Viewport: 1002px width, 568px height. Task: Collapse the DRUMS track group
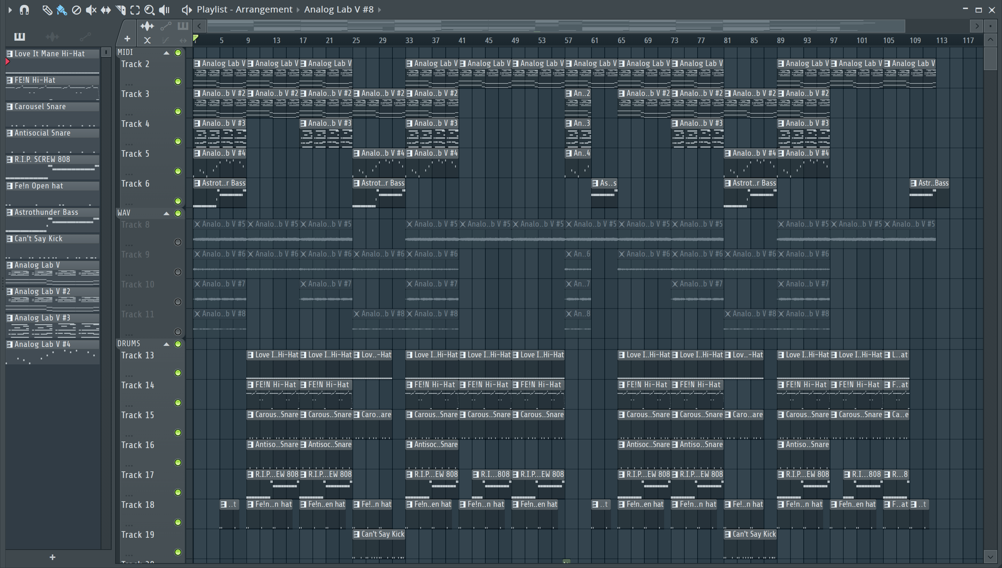166,344
